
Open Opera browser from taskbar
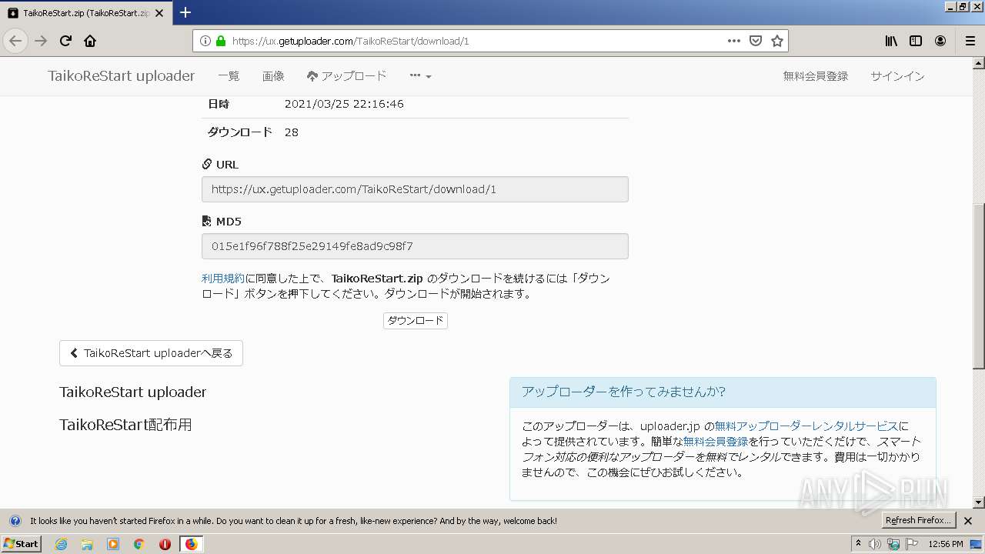point(165,544)
